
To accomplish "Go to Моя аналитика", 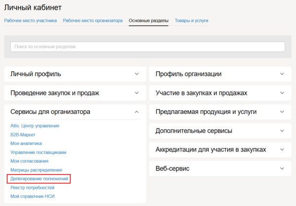I will click(x=26, y=144).
